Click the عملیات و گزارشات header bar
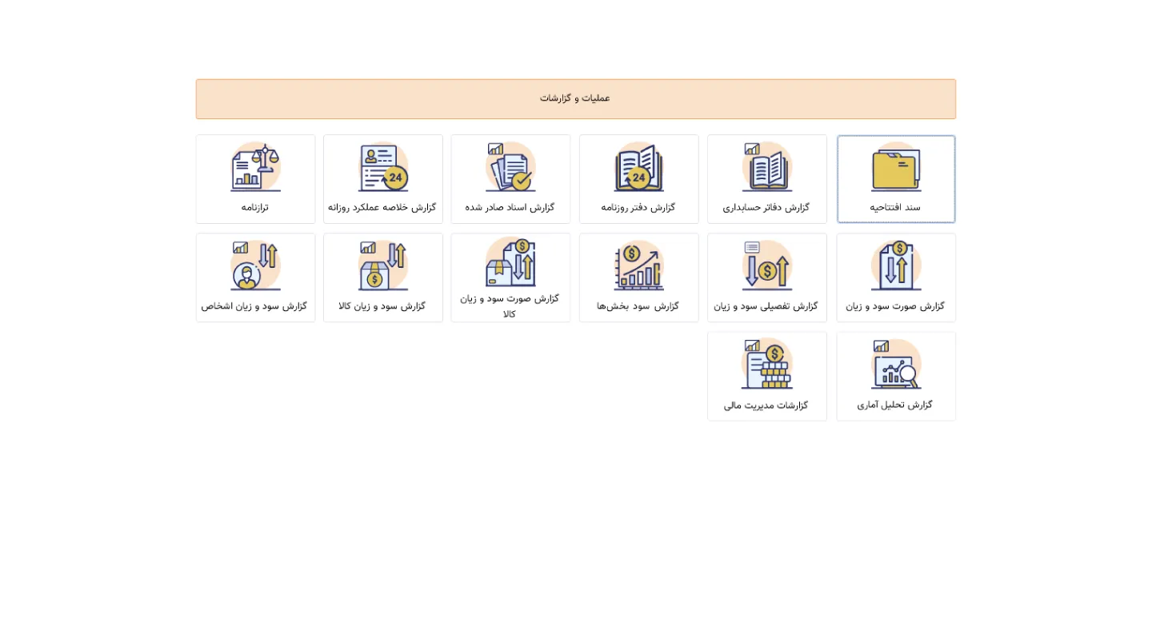 [x=575, y=99]
